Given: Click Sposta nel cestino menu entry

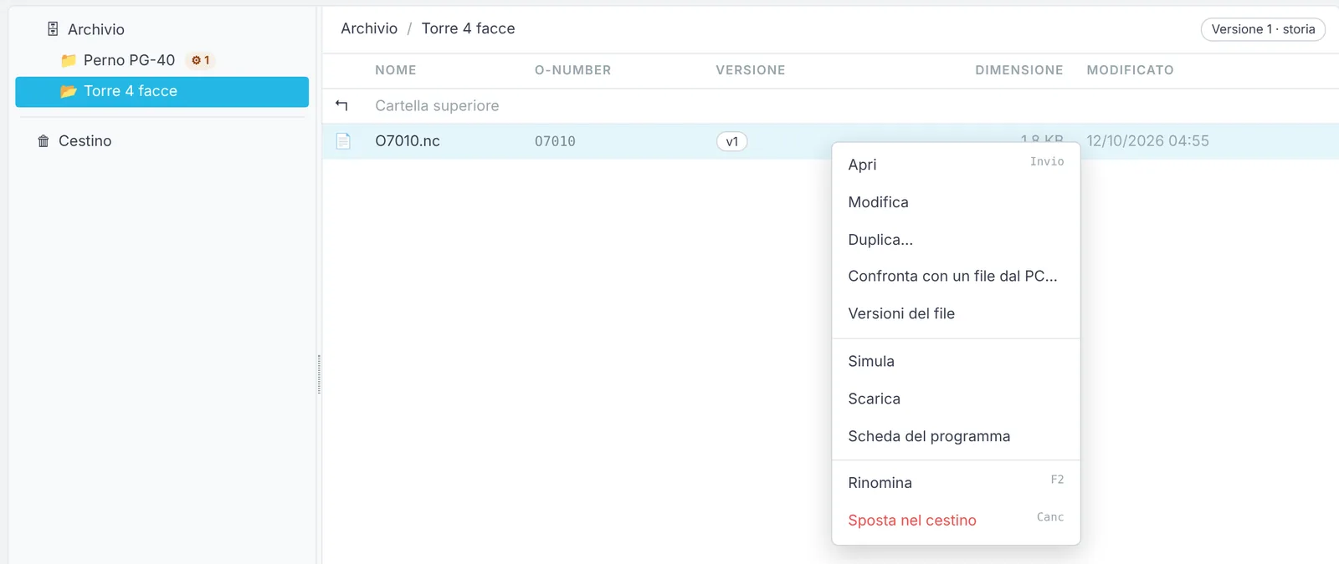Looking at the screenshot, I should (x=956, y=521).
